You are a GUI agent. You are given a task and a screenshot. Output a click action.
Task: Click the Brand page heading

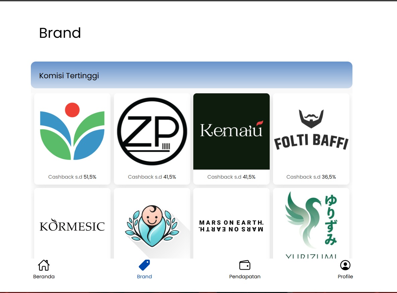point(60,33)
